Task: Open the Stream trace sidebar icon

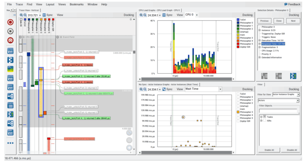Action: click(x=10, y=51)
